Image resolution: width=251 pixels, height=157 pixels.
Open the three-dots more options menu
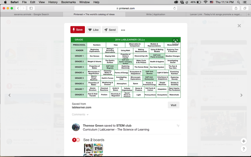[x=123, y=30]
